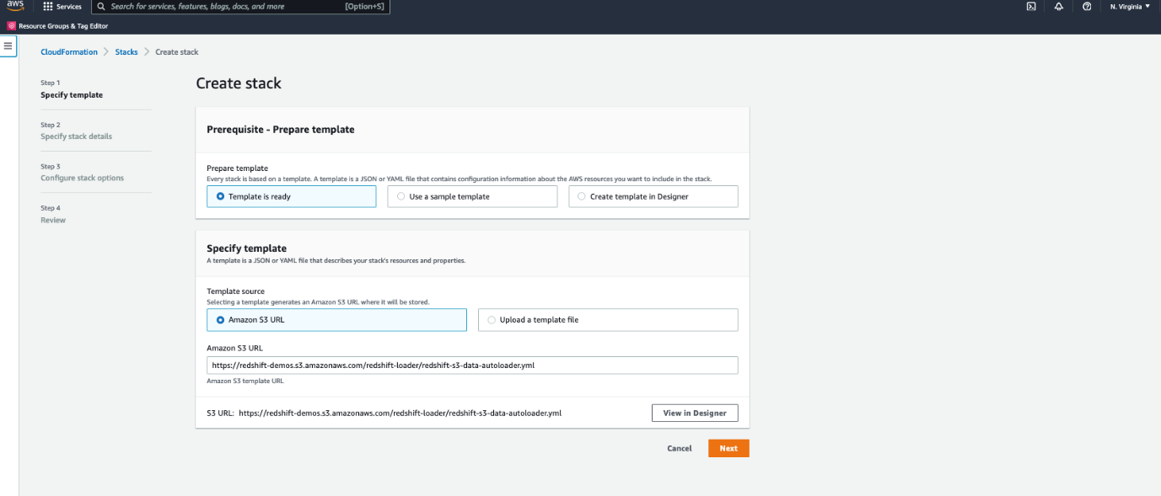Click Step 2 Specify stack details
The height and width of the screenshot is (496, 1161).
click(76, 131)
